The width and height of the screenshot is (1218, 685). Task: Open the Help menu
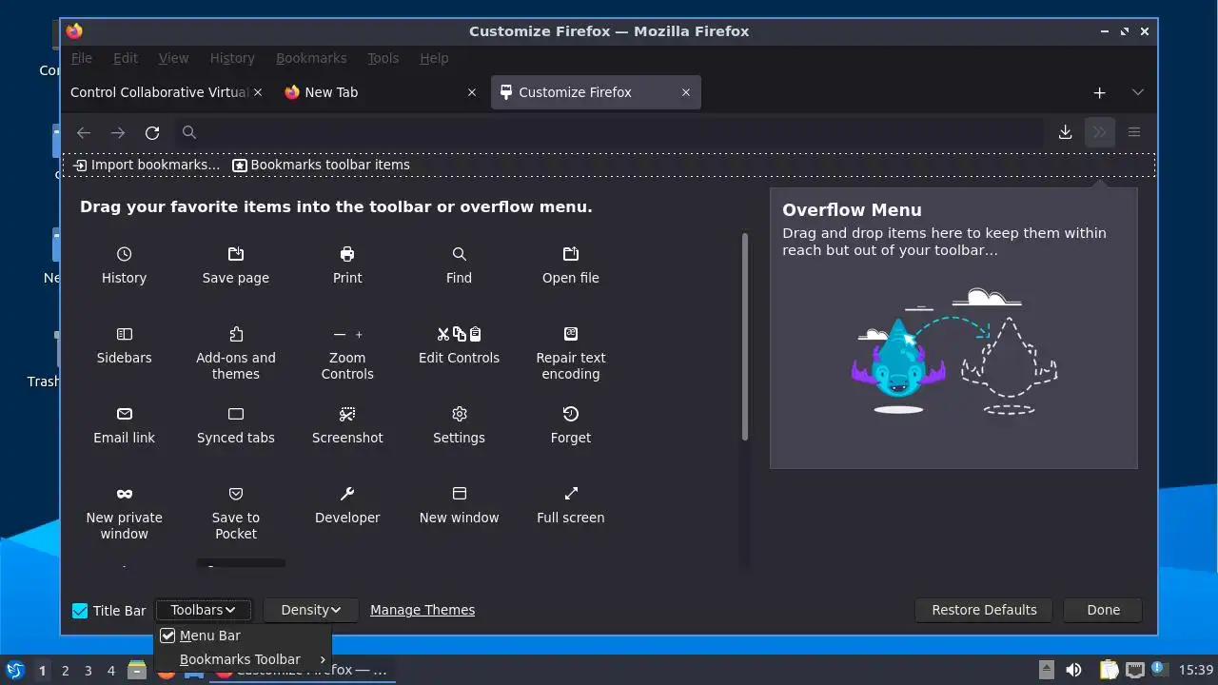pos(434,58)
